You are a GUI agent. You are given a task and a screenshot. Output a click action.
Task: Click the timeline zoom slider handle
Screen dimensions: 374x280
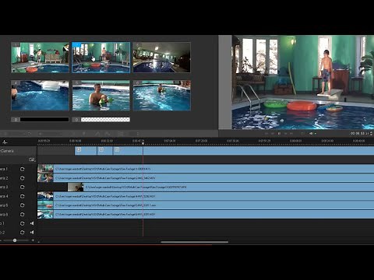pyautogui.click(x=15, y=240)
